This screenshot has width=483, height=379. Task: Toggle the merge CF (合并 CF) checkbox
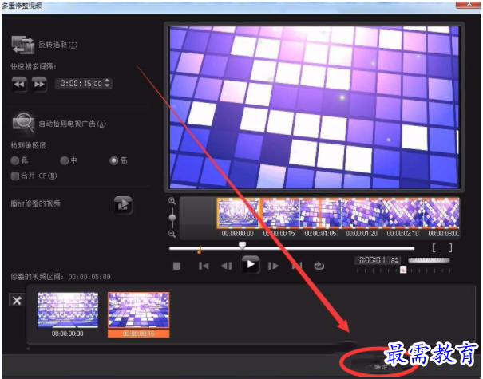click(x=15, y=176)
